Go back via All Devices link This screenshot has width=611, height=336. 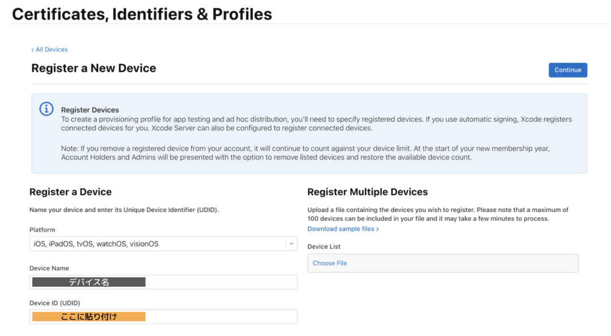click(x=49, y=49)
